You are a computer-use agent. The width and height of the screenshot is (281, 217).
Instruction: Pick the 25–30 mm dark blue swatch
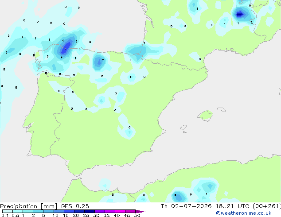tap(90, 211)
